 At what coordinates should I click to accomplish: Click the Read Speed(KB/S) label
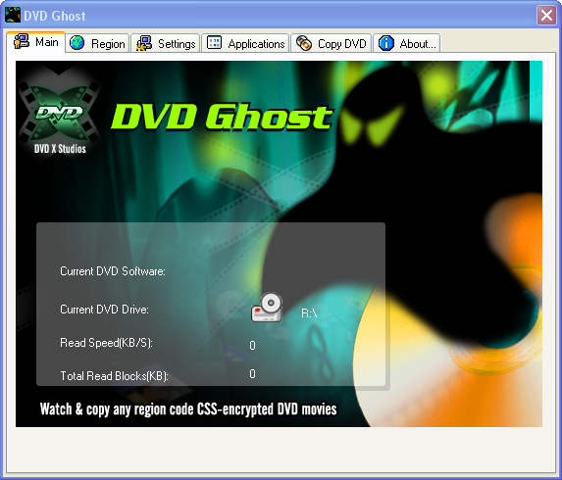pos(107,343)
